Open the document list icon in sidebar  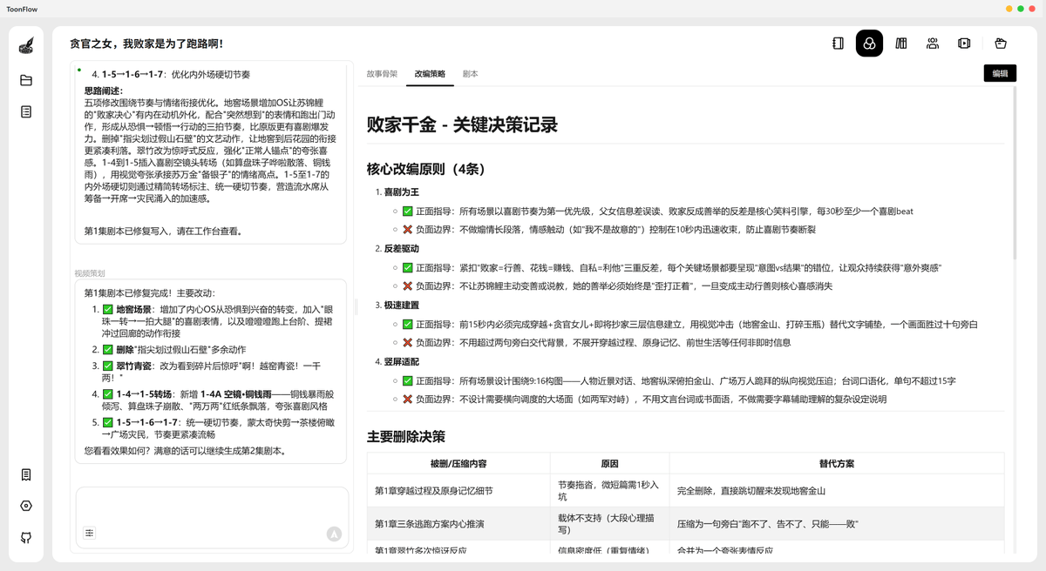tap(26, 111)
